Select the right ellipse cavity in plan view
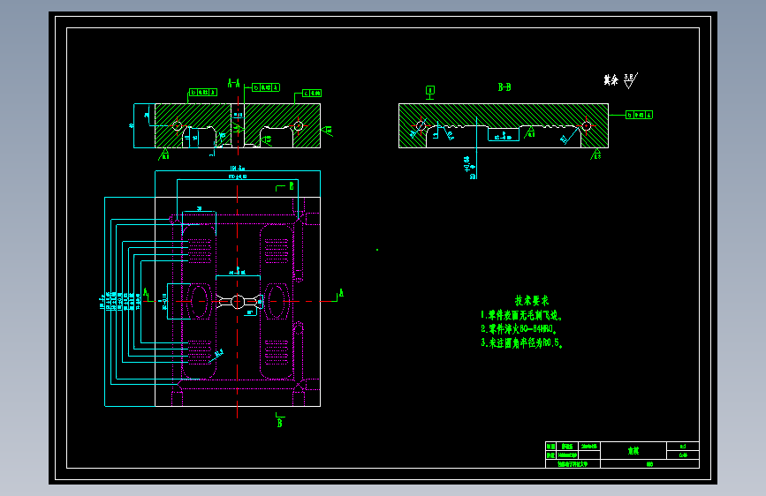This screenshot has height=496, width=766. coord(276,302)
